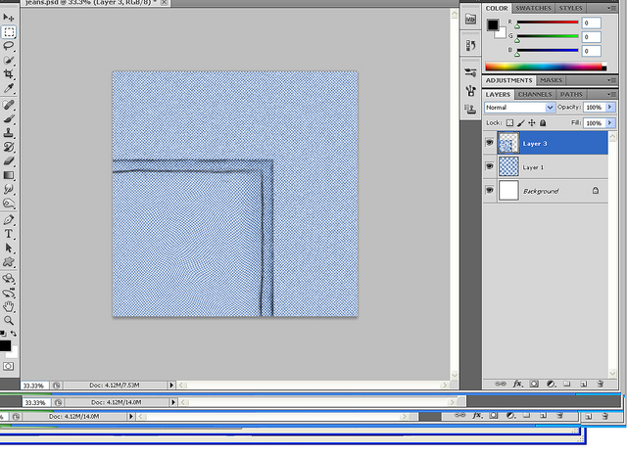Select the History Brush tool

click(9, 147)
